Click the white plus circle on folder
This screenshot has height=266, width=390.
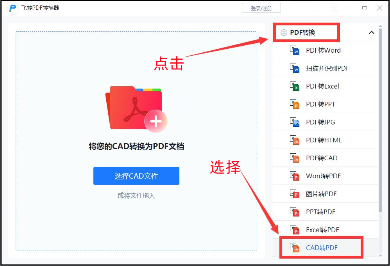156,121
